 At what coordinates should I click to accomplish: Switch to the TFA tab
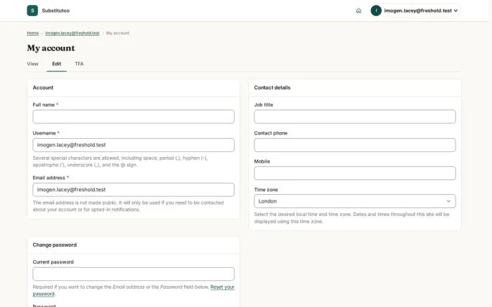coord(79,64)
